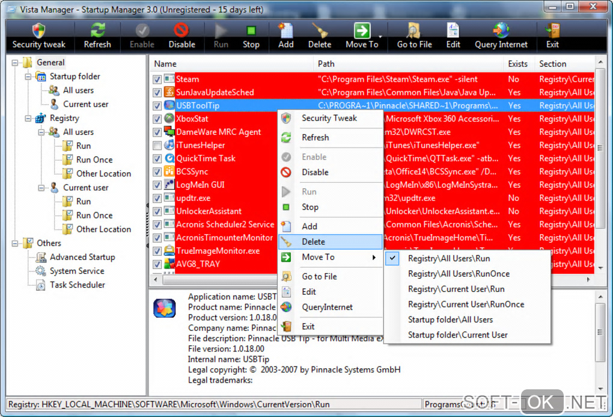613x417 pixels.
Task: Toggle the Steam checkbox
Action: (x=157, y=79)
